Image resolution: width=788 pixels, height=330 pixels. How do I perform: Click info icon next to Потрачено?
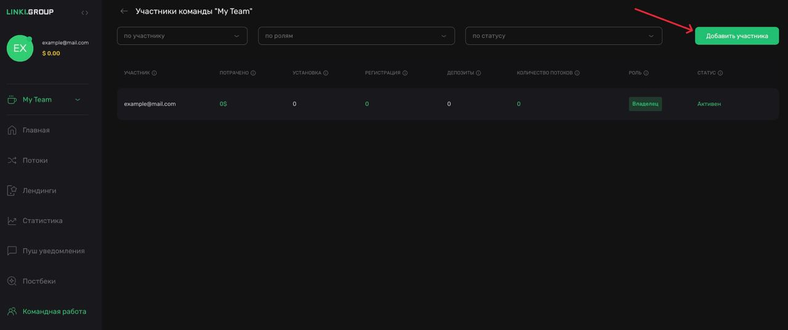253,73
